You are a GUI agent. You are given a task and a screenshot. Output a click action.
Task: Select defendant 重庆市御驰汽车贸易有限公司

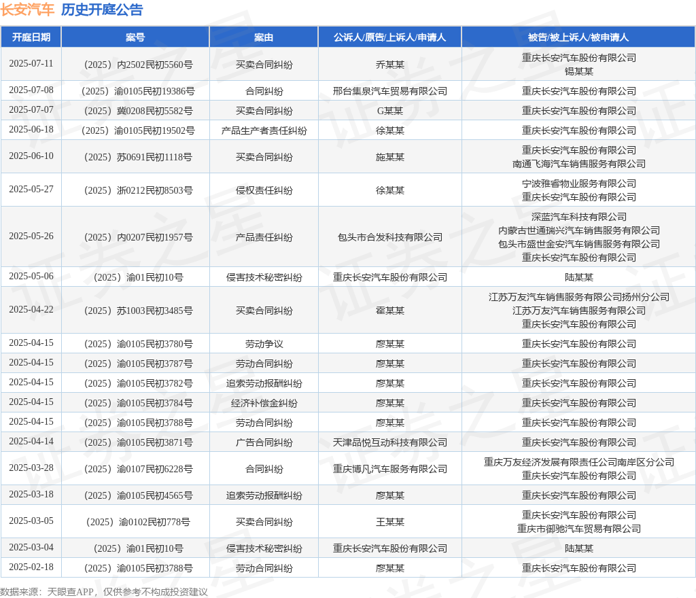pyautogui.click(x=579, y=529)
